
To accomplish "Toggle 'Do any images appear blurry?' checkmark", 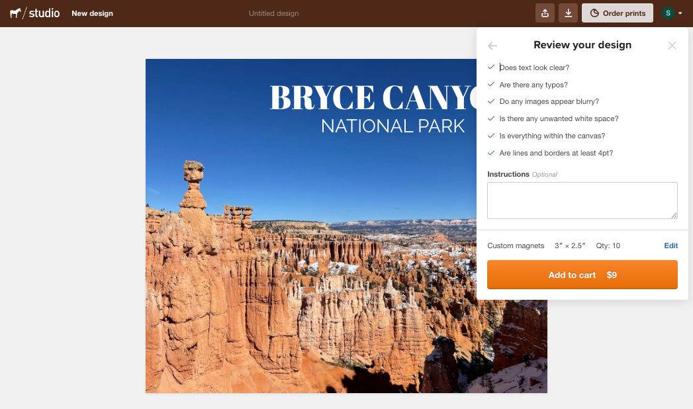I will 491,101.
